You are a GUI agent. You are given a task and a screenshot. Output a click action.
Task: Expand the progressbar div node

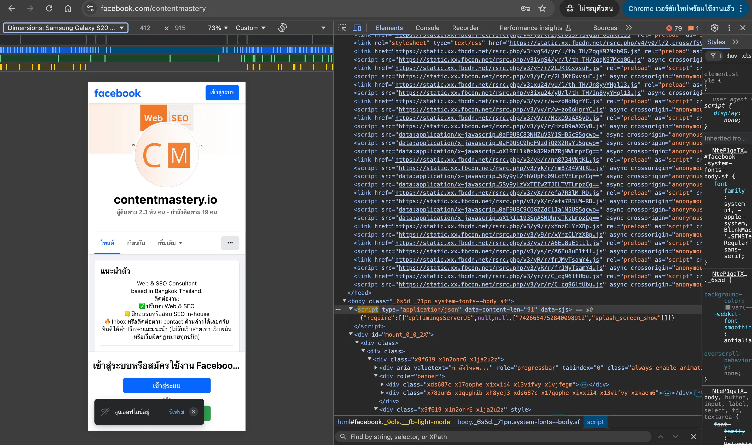[376, 368]
